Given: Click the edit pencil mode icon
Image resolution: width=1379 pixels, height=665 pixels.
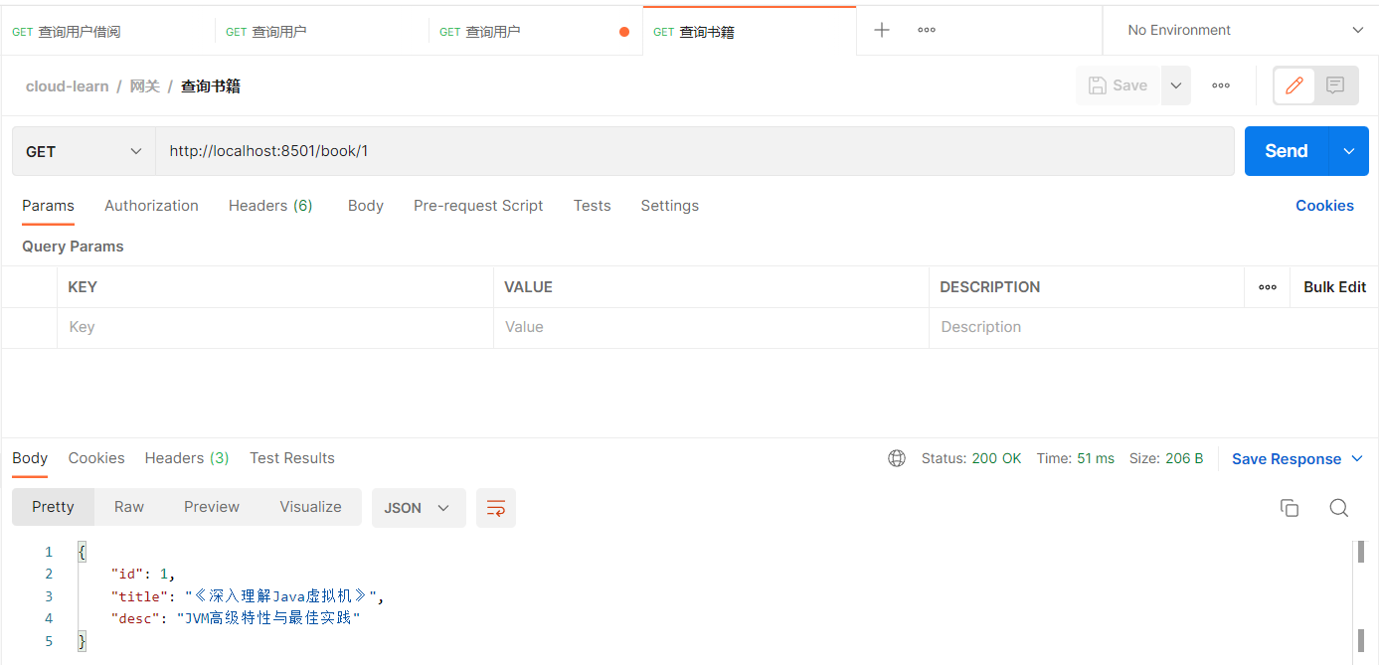Looking at the screenshot, I should 1294,85.
